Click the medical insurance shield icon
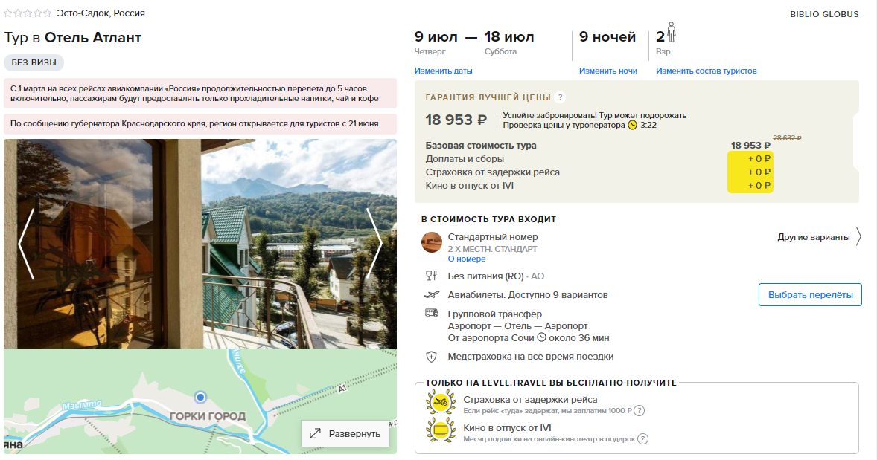The width and height of the screenshot is (877, 460). pyautogui.click(x=431, y=357)
